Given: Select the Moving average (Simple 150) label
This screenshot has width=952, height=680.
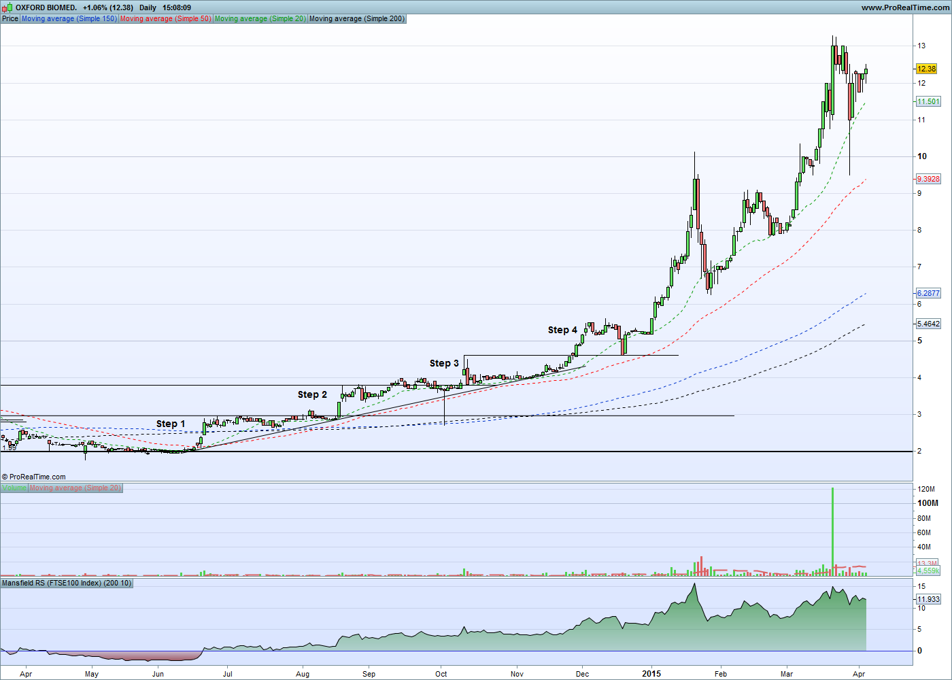Looking at the screenshot, I should (69, 18).
